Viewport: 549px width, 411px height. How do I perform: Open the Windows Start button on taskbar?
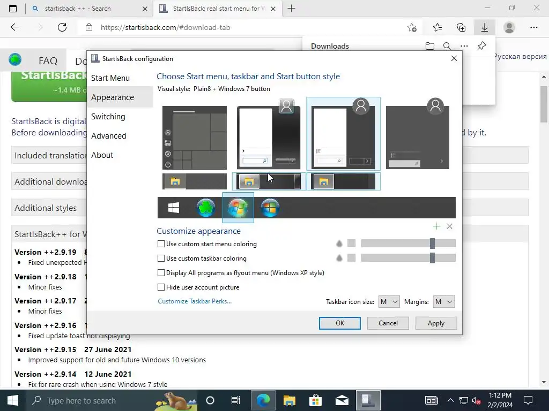coord(13,400)
